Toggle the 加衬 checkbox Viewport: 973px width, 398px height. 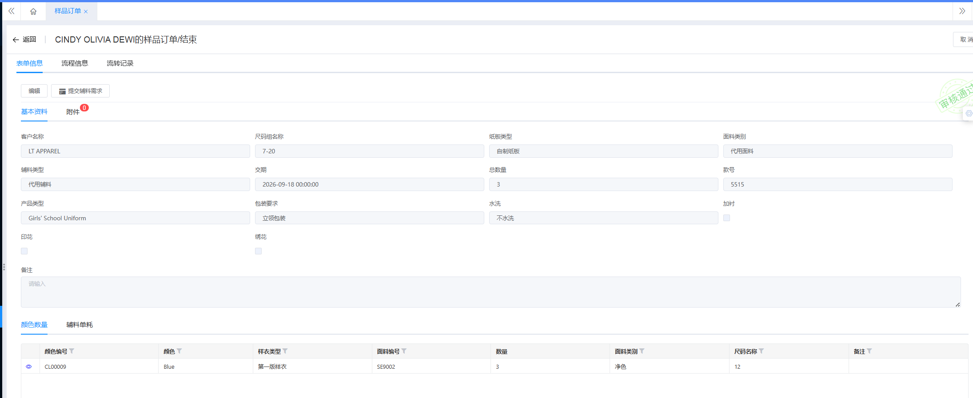pyautogui.click(x=726, y=218)
